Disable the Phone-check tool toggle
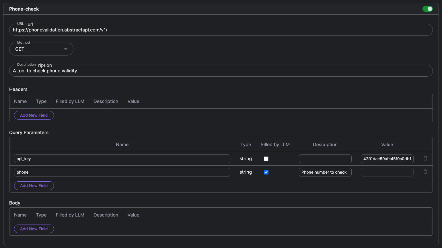 tap(427, 9)
